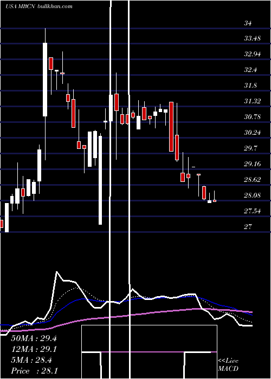
Task: Click the 28.62 price axis label
Action: (253, 180)
